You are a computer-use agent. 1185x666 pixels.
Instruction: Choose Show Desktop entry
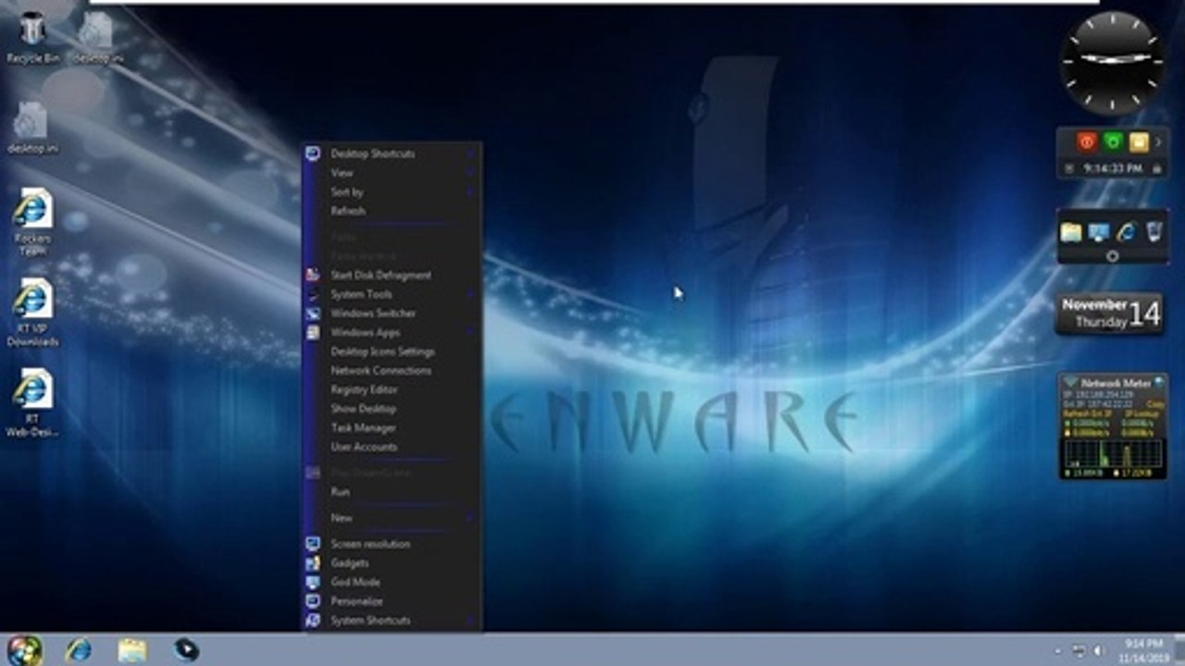pyautogui.click(x=392, y=409)
